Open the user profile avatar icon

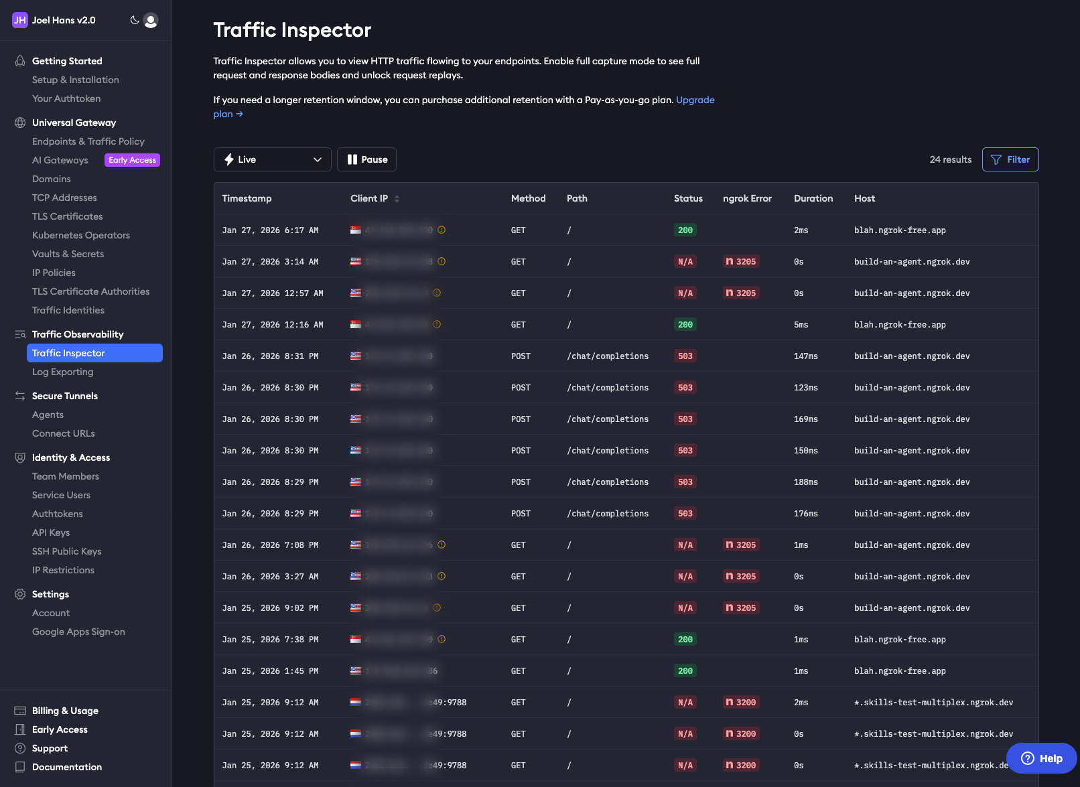[x=151, y=20]
